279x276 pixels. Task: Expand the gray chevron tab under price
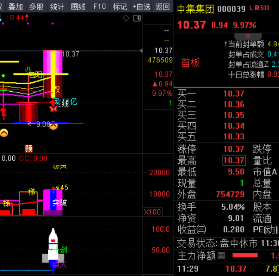(248, 37)
